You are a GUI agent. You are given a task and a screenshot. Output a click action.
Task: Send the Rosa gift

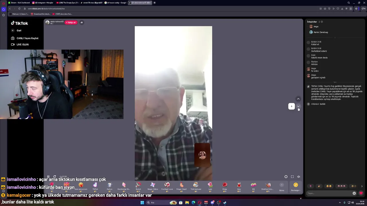click(x=225, y=186)
